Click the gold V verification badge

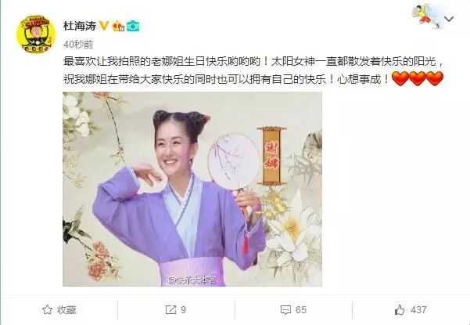pos(104,26)
